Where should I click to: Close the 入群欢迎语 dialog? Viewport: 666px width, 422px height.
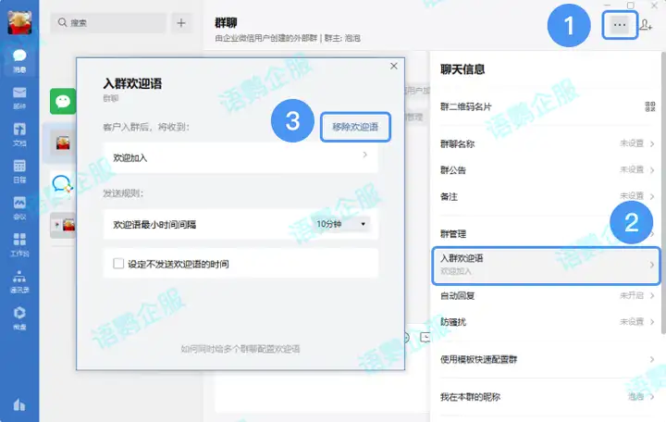tap(394, 66)
